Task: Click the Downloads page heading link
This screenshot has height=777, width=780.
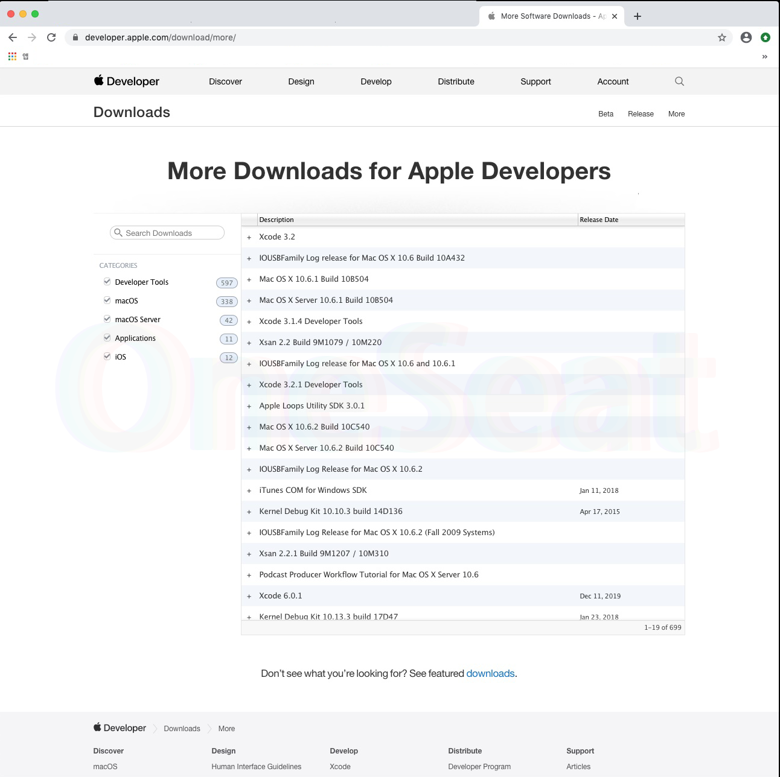Action: pyautogui.click(x=132, y=112)
